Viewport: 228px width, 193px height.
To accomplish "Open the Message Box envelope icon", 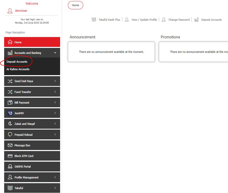I will pos(9,145).
